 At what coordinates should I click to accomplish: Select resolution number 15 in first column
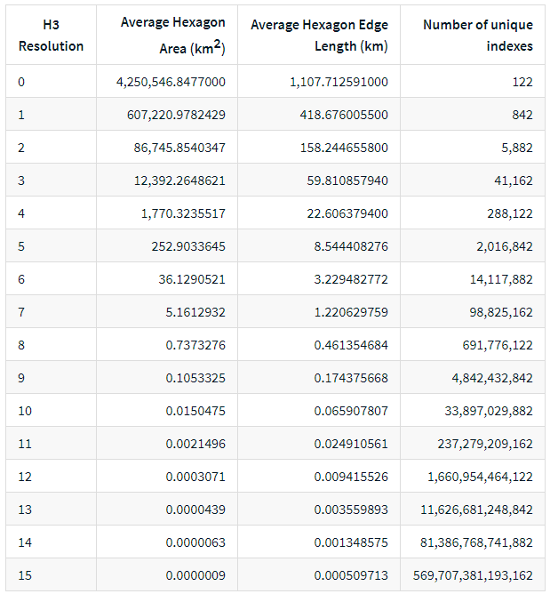pyautogui.click(x=25, y=576)
